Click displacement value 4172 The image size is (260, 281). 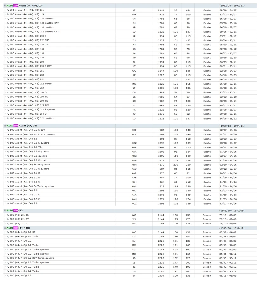tap(161, 165)
